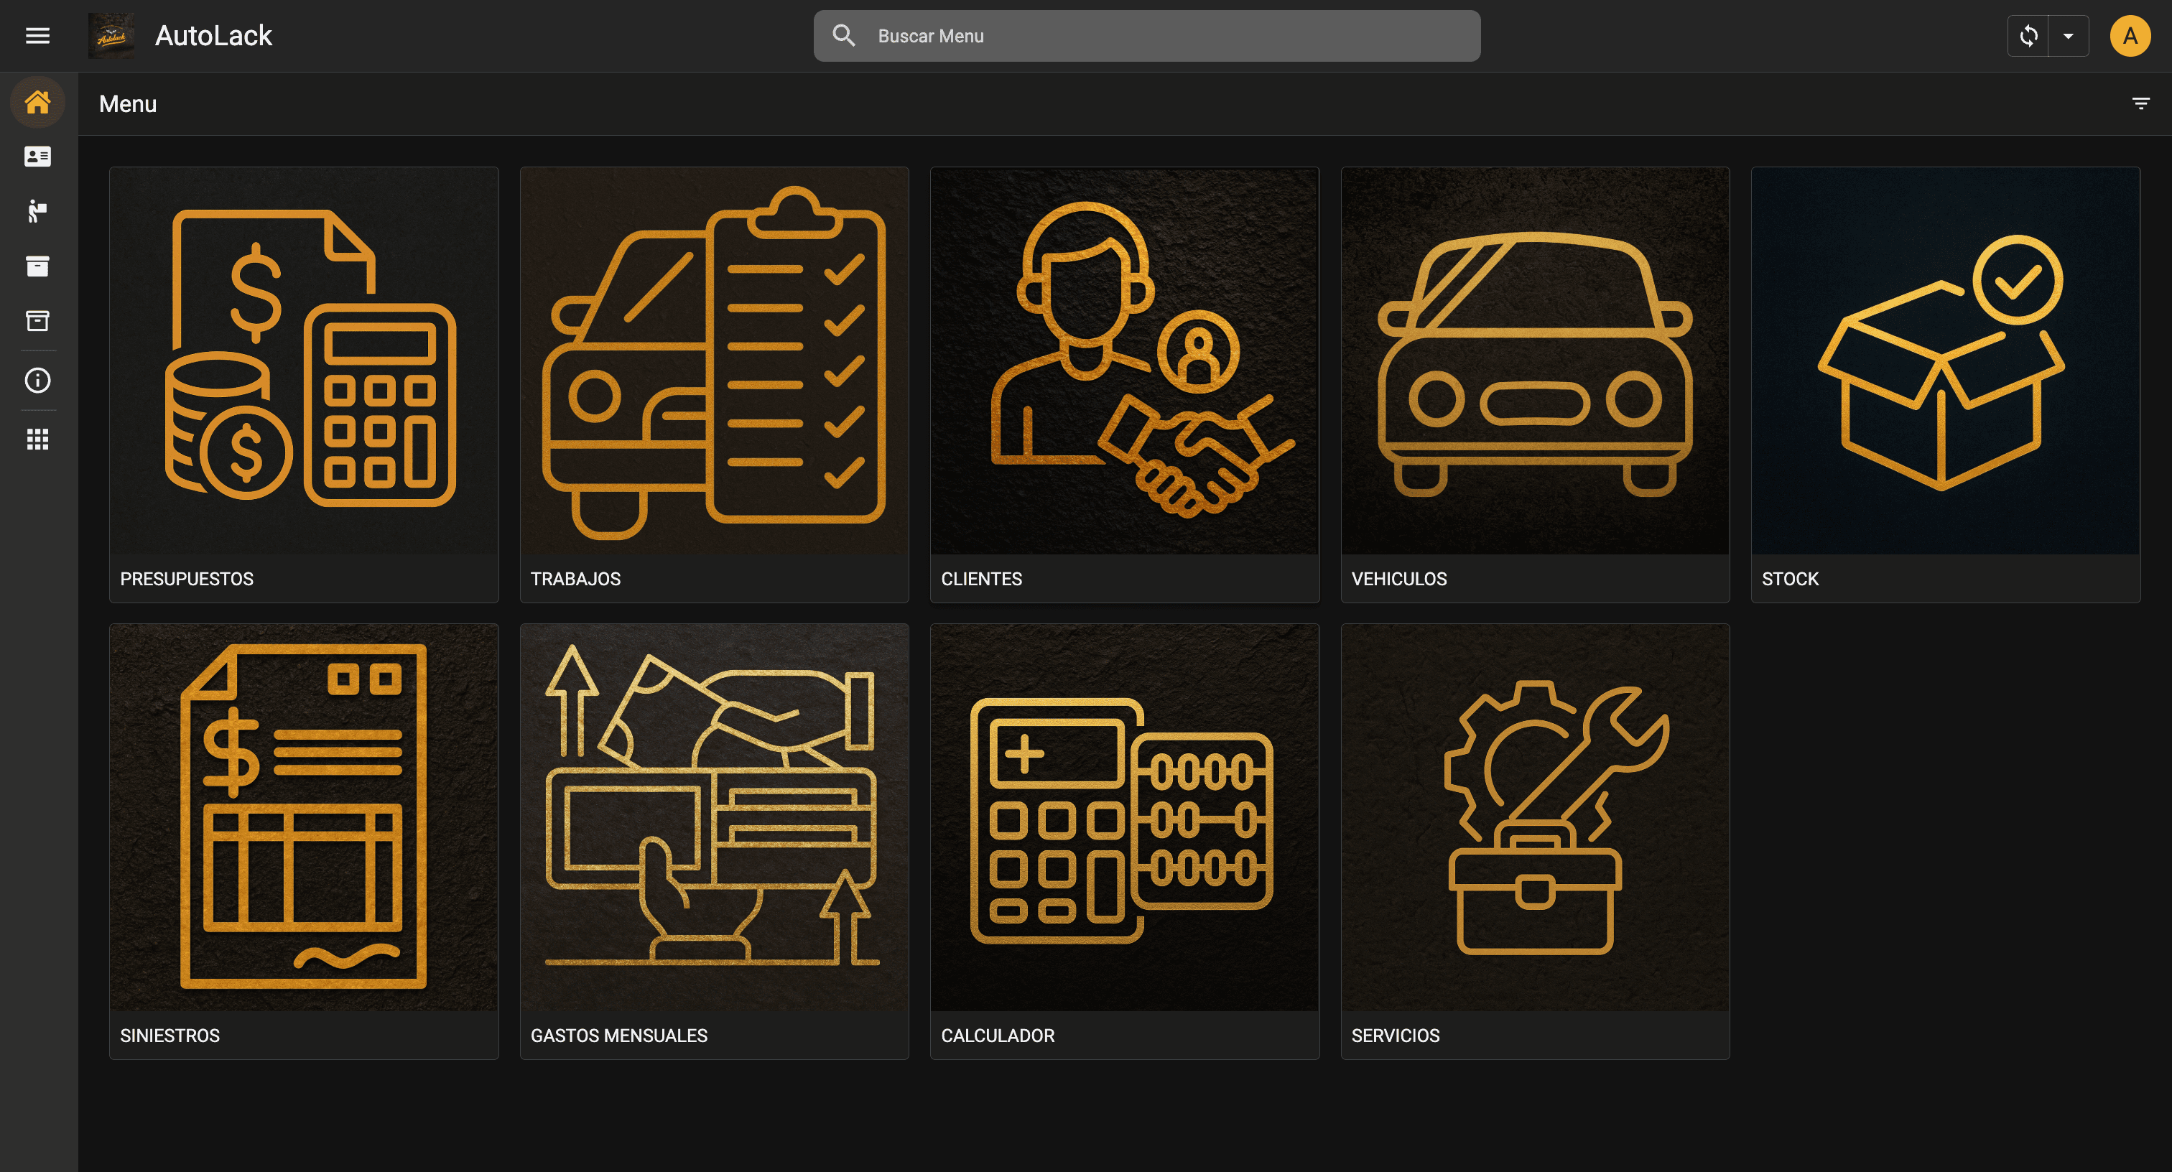
Task: Click the sync refresh icon
Action: pyautogui.click(x=2028, y=35)
